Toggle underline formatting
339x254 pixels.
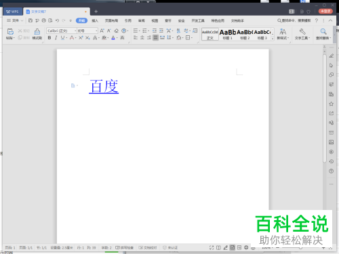click(x=62, y=38)
